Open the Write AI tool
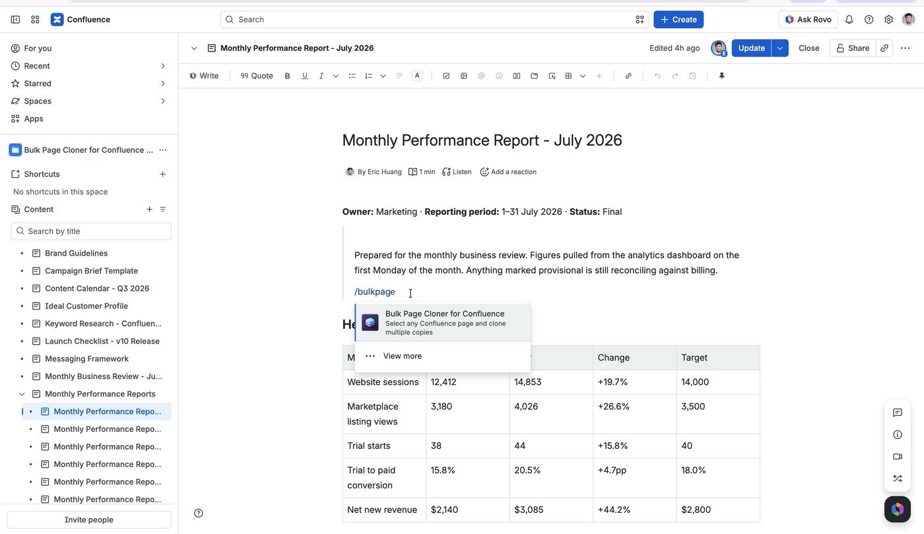 tap(204, 76)
